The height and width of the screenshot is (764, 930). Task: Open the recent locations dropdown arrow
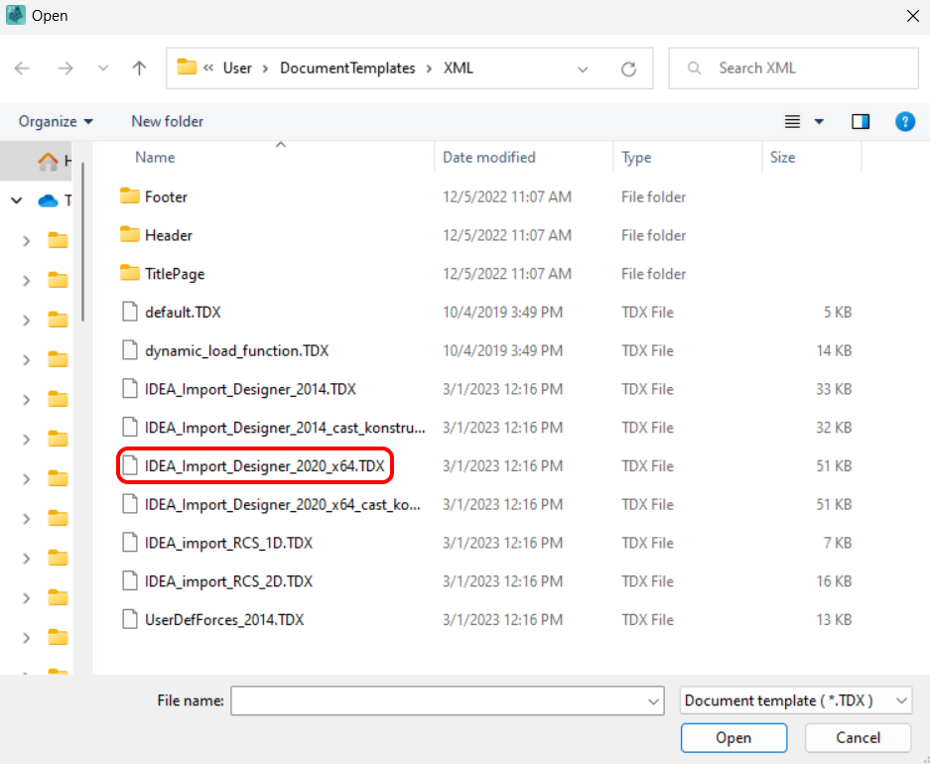103,68
